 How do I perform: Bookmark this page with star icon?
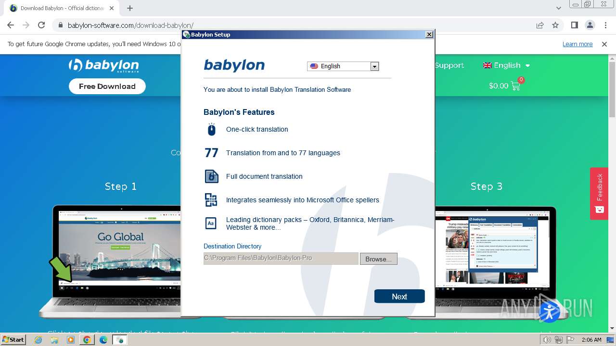pos(555,25)
